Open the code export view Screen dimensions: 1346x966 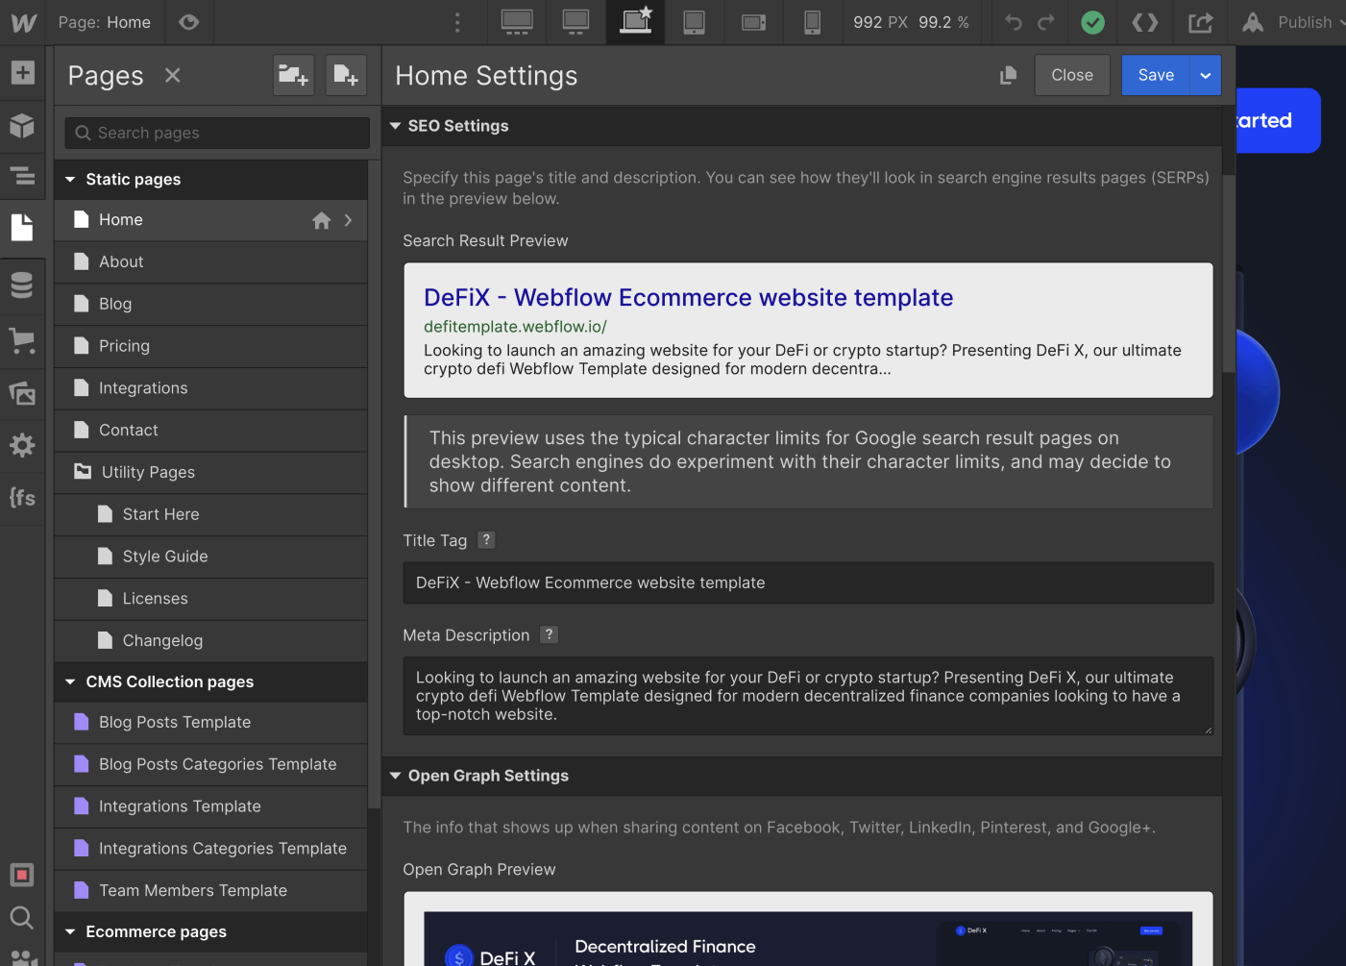(x=1145, y=22)
